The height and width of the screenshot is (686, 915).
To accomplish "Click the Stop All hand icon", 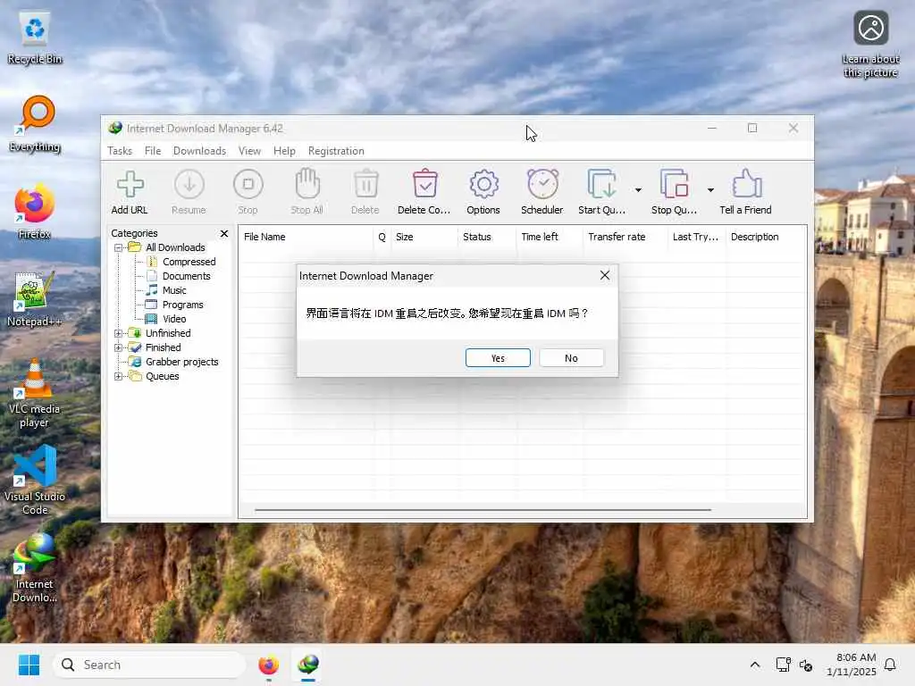I will (307, 184).
